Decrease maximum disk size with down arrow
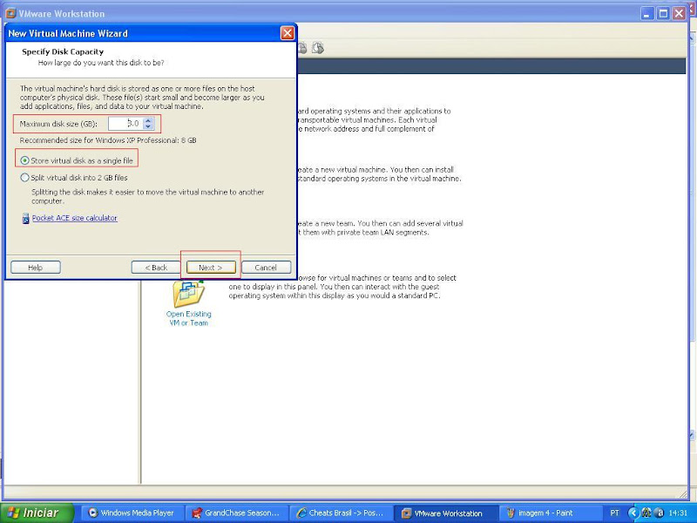 click(x=148, y=126)
